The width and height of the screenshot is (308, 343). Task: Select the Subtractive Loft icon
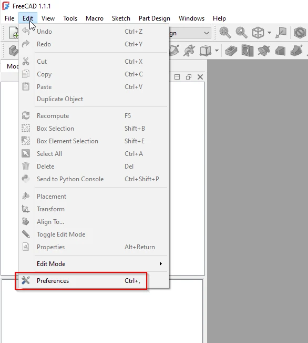pos(280,51)
